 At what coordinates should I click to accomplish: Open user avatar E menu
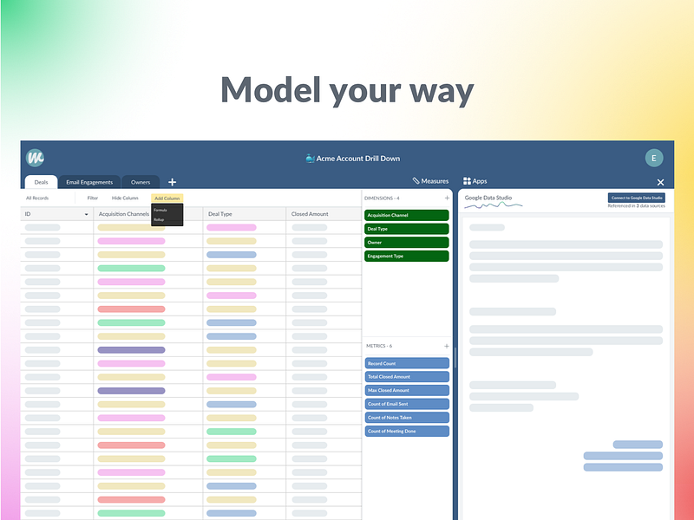tap(654, 158)
